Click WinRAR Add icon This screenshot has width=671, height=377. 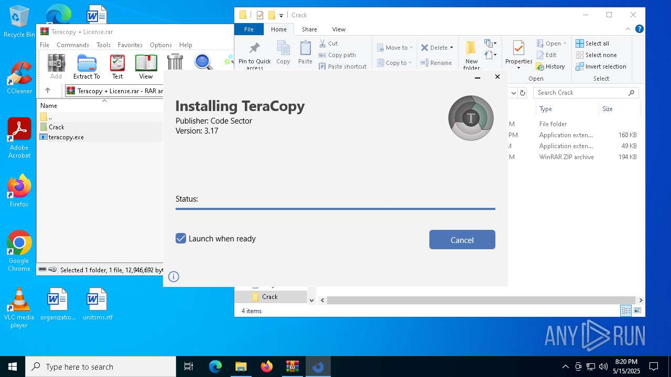point(56,67)
